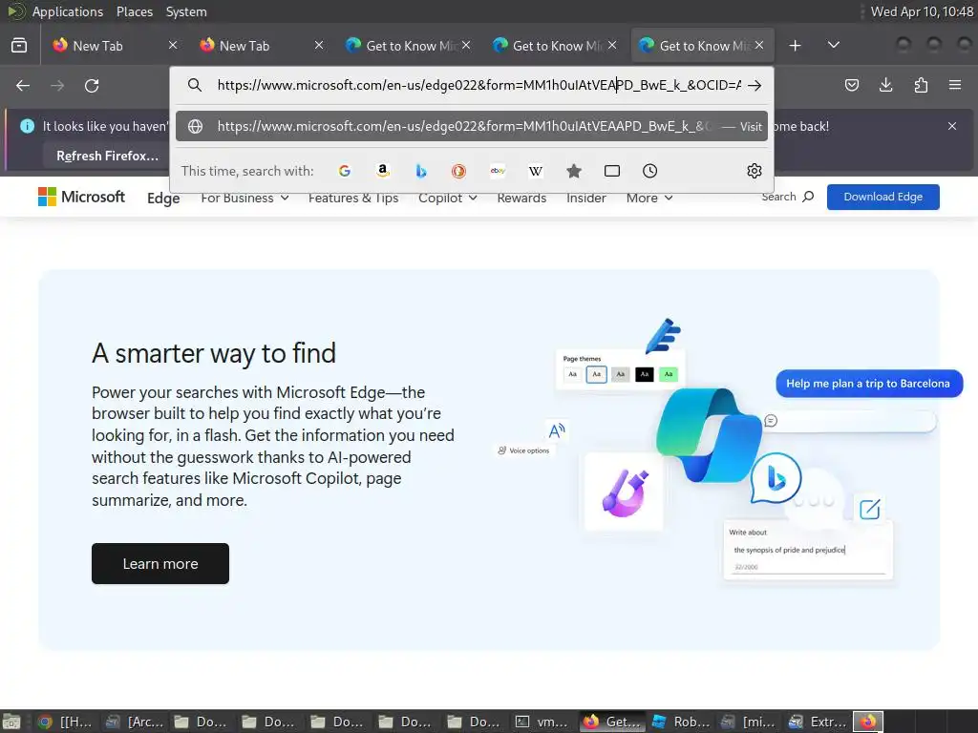Open the Insider link
This screenshot has height=733, width=978.
point(586,199)
